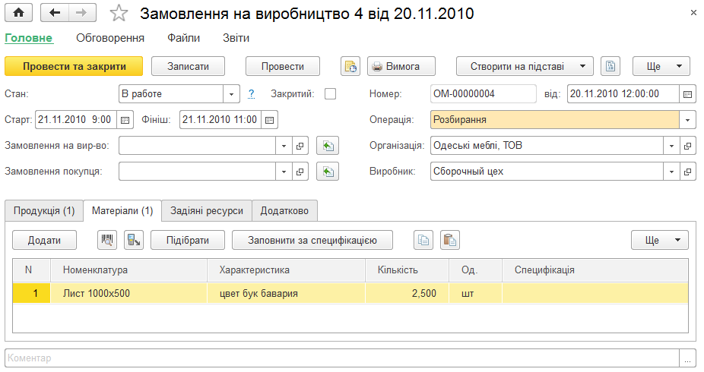Add document to favorites with star
Screen dimensions: 704x372
tap(119, 13)
